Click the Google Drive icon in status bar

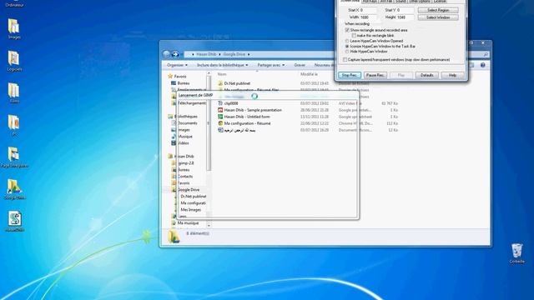(174, 237)
